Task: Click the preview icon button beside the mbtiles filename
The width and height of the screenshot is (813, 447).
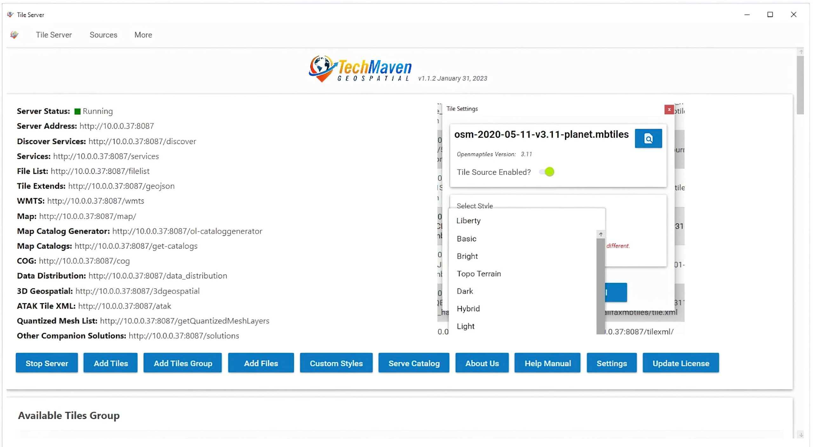Action: [x=648, y=138]
